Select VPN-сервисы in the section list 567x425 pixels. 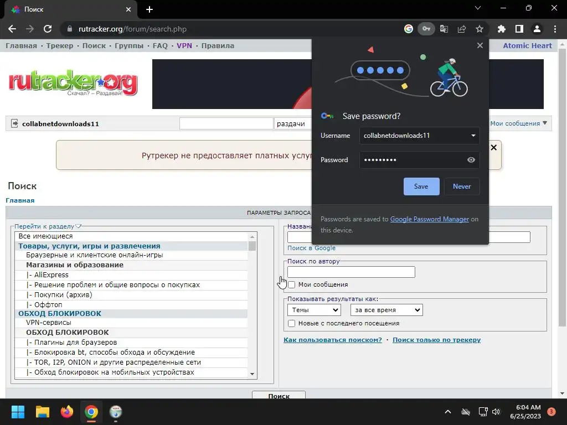click(132, 323)
